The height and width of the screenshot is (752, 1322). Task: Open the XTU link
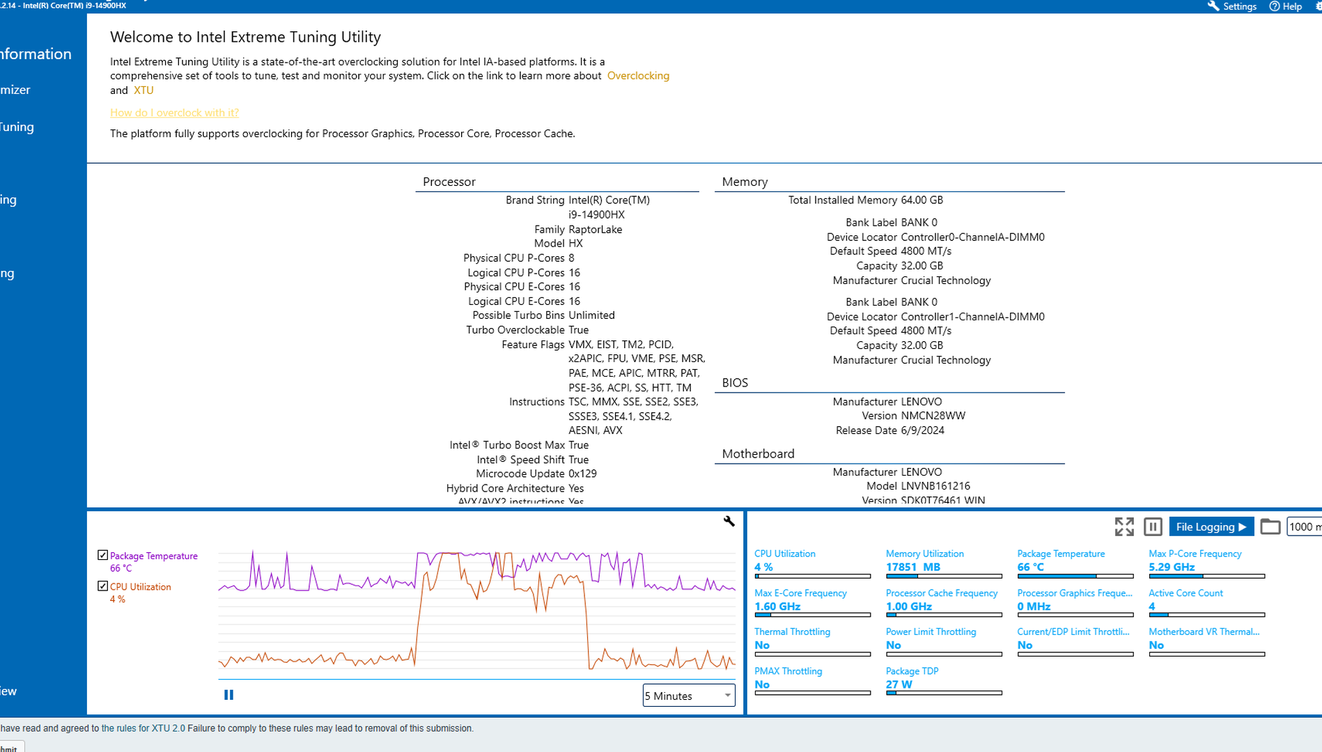[x=143, y=90]
